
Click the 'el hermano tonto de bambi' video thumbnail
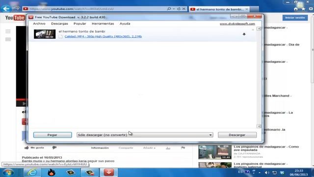(x=45, y=34)
